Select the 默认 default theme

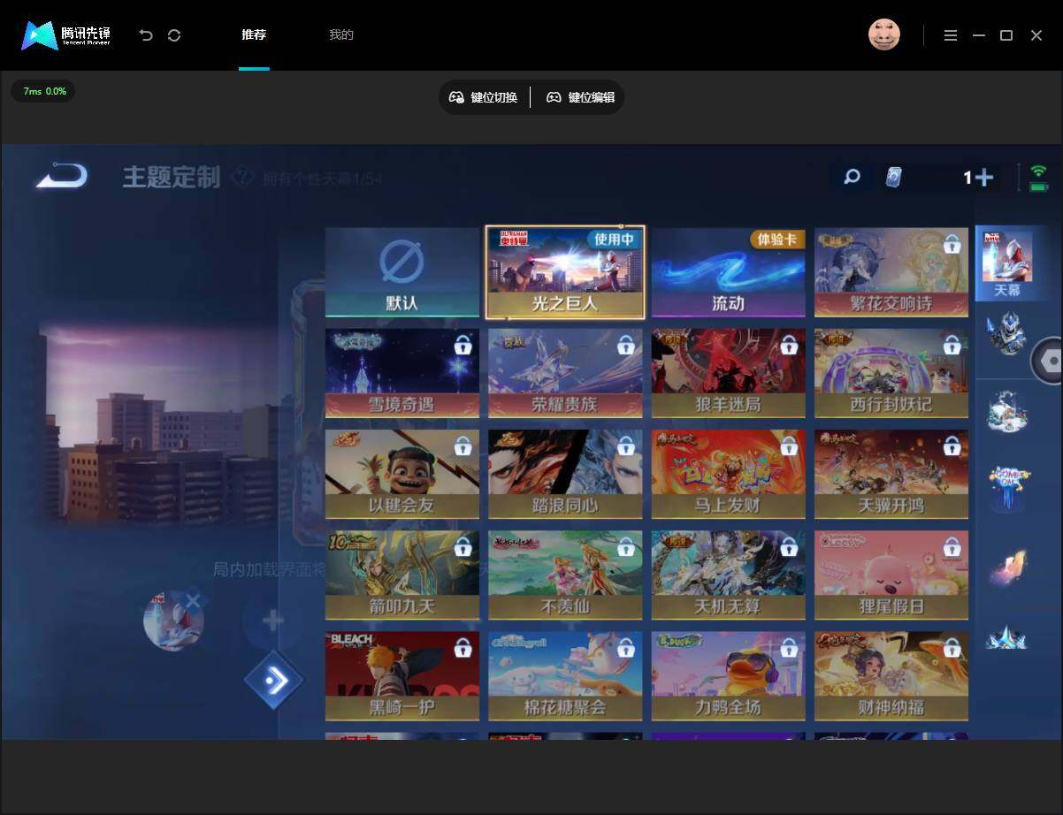pos(402,272)
